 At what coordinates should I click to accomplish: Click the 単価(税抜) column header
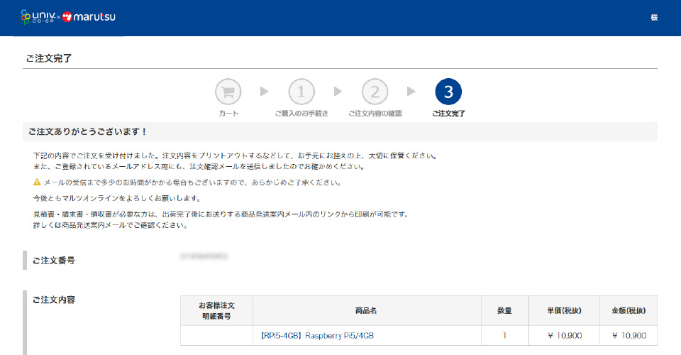click(564, 311)
